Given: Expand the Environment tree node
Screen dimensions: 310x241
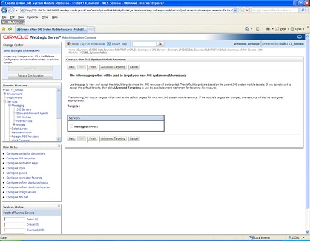Looking at the screenshot, I should pos(5,94).
